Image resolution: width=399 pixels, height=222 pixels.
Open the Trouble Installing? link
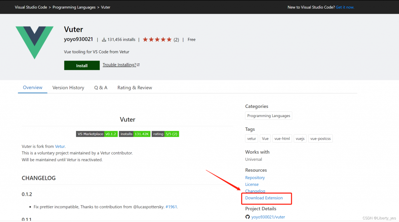click(x=119, y=65)
